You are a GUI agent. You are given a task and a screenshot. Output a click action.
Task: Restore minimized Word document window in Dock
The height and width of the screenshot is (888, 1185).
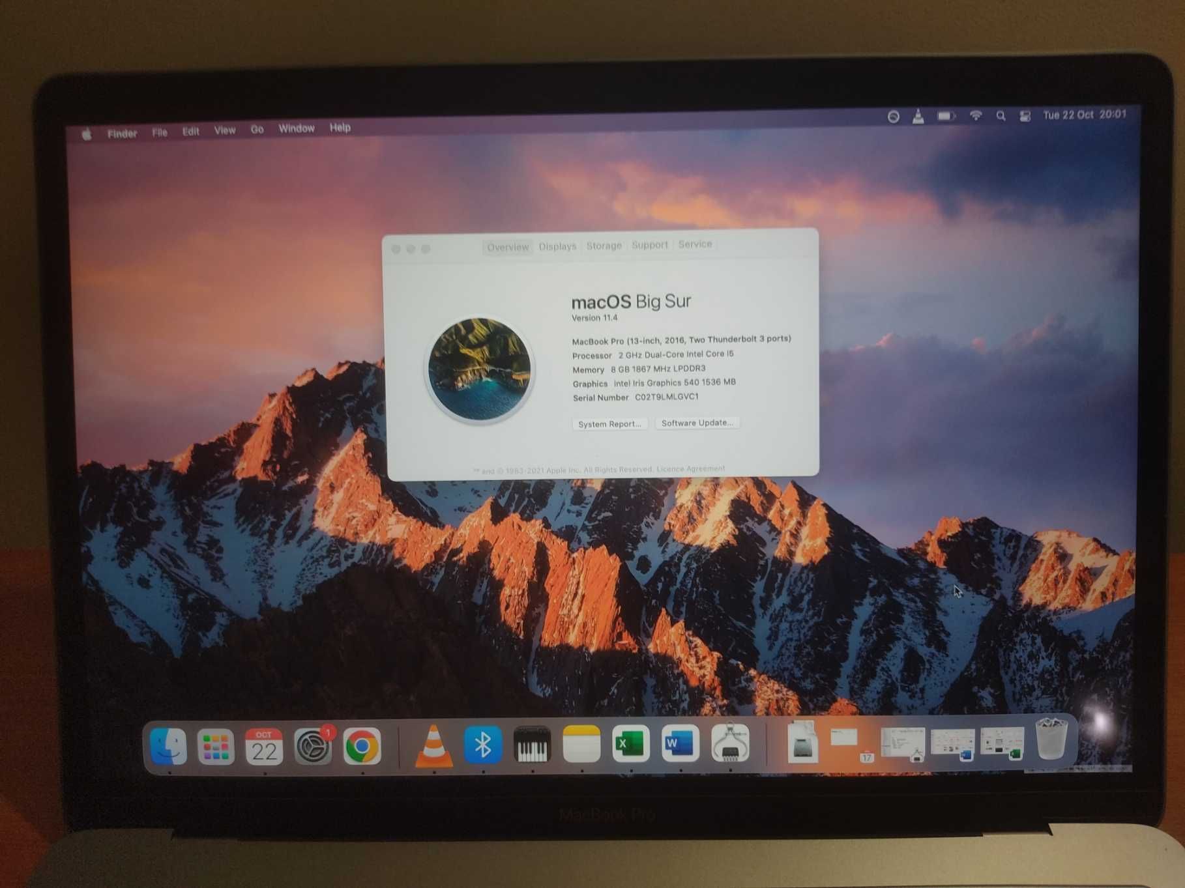point(953,743)
